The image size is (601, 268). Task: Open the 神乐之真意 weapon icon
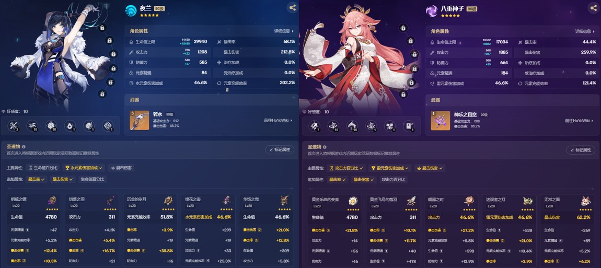click(x=441, y=120)
